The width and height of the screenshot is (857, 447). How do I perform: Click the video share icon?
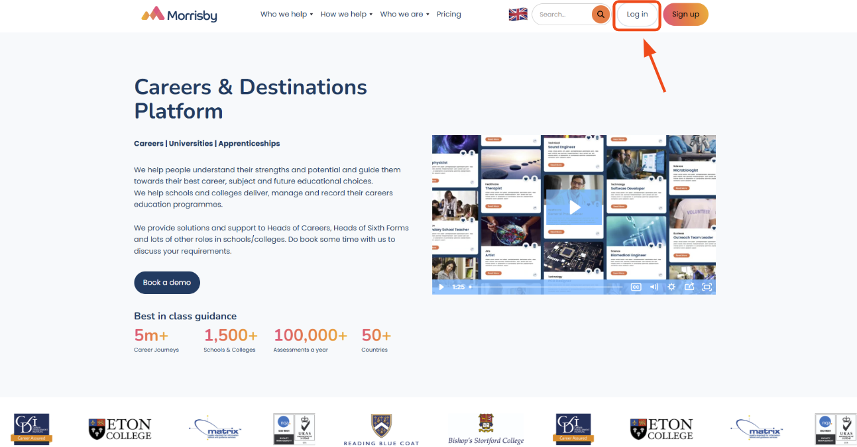coord(689,287)
